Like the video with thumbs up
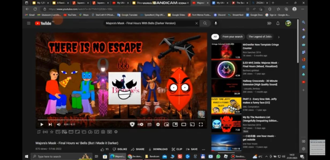The image size is (330, 160). [x=104, y=149]
